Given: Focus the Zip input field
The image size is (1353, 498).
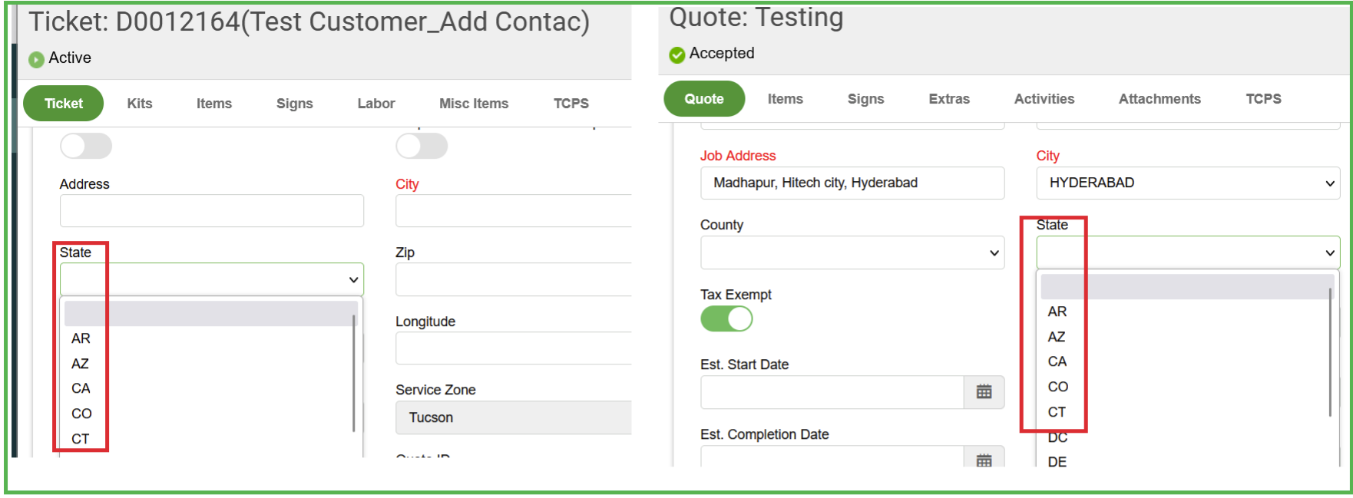Looking at the screenshot, I should [x=513, y=279].
